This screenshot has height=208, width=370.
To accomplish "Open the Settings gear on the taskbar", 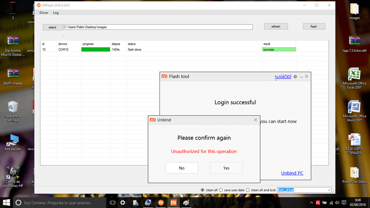I will 123,203.
